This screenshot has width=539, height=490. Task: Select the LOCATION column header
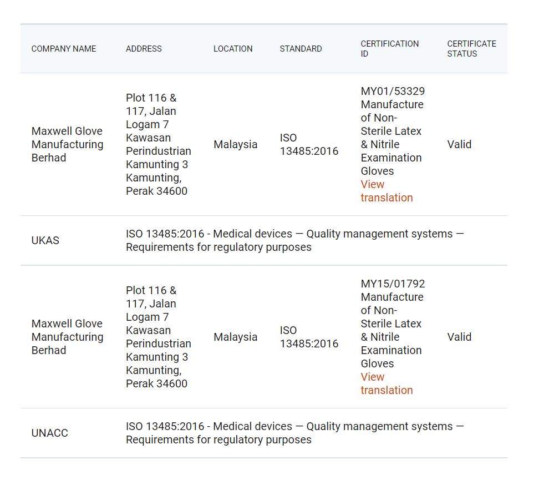(233, 49)
